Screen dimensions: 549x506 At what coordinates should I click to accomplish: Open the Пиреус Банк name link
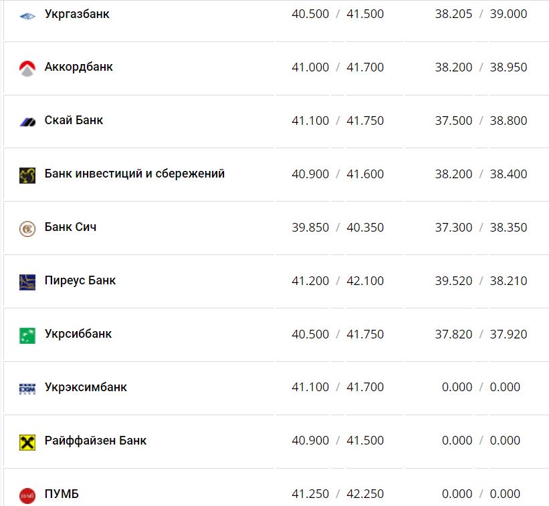coord(80,281)
